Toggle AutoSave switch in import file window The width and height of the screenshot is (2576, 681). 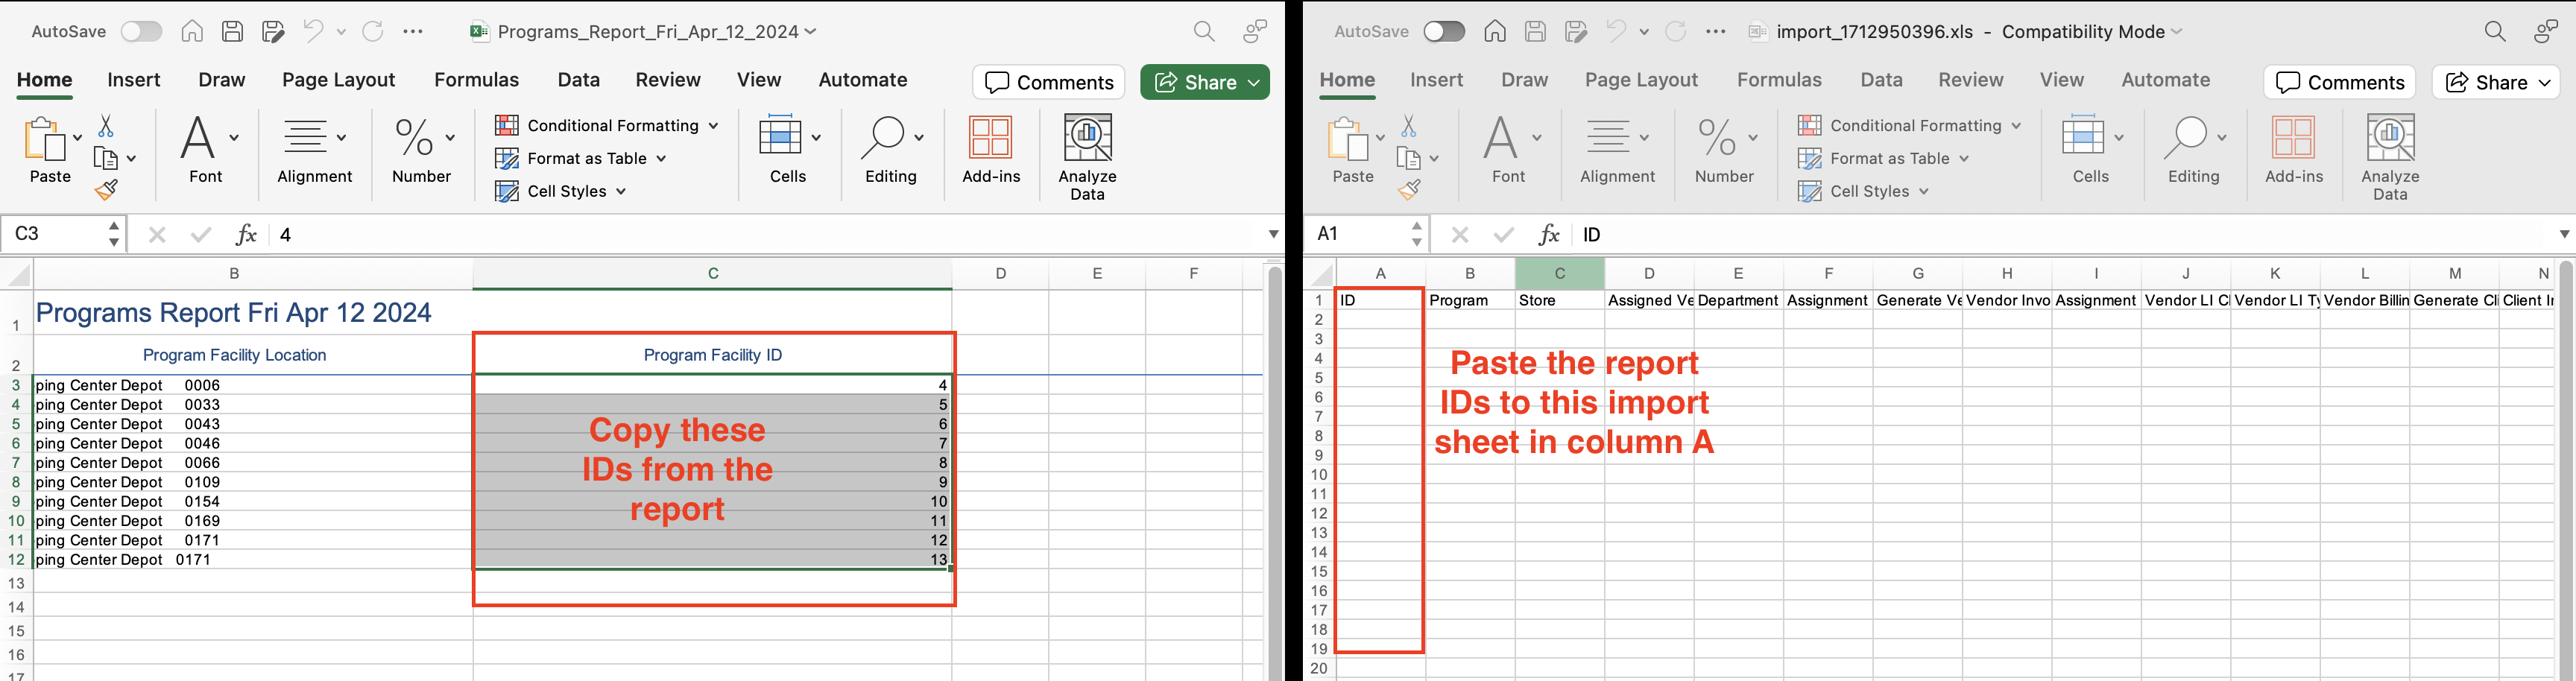click(1444, 32)
